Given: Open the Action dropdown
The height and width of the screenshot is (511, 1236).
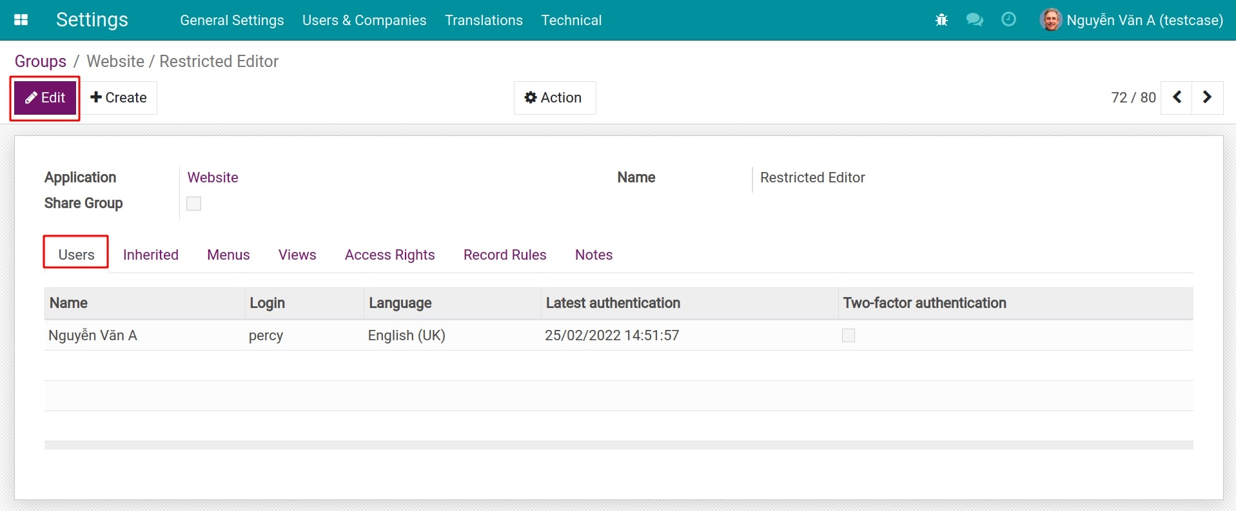Looking at the screenshot, I should point(554,98).
